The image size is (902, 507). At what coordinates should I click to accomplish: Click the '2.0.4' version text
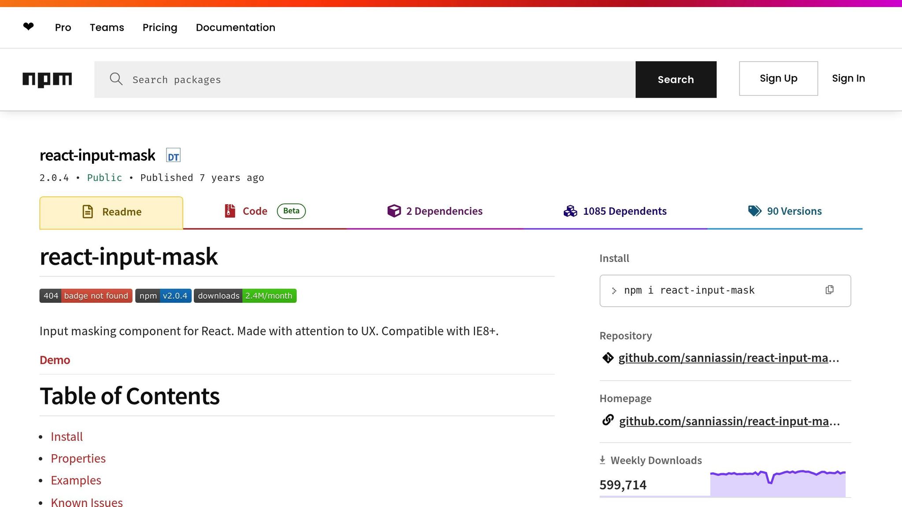click(54, 178)
